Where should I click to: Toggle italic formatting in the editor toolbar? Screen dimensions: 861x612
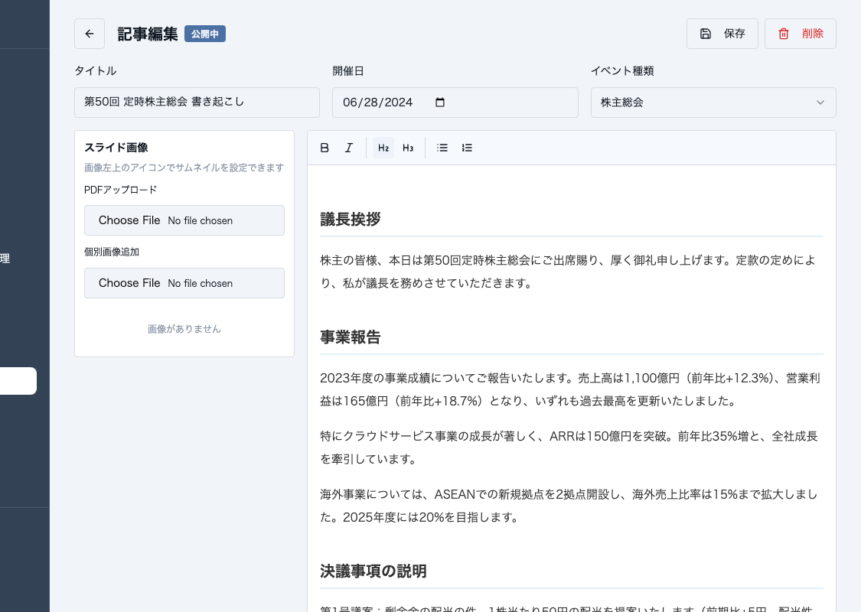(x=349, y=148)
